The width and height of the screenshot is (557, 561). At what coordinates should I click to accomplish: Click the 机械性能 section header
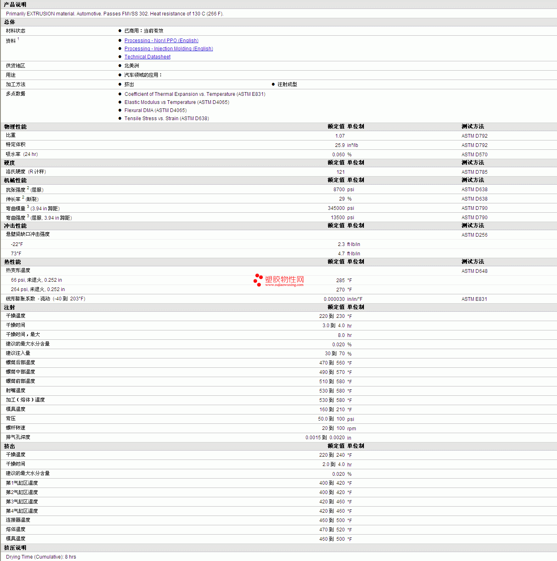pos(15,180)
